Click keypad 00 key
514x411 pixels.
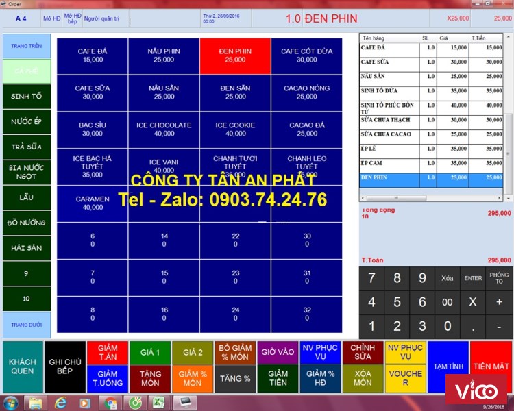point(447,302)
